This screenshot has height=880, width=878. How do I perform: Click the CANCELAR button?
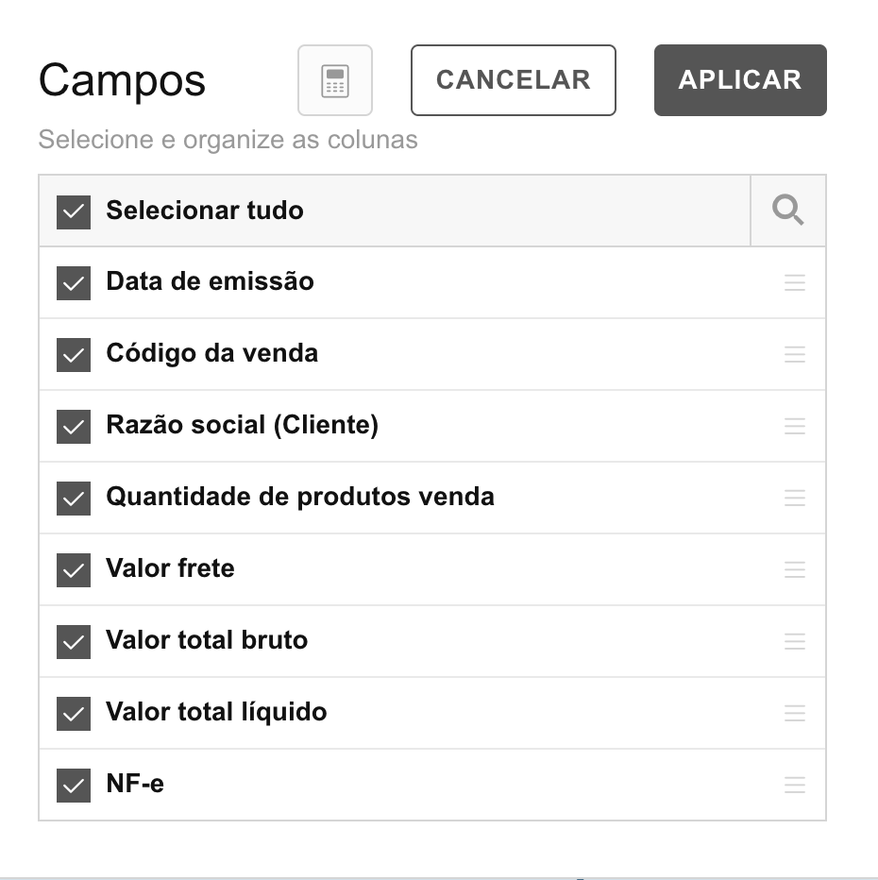point(514,80)
